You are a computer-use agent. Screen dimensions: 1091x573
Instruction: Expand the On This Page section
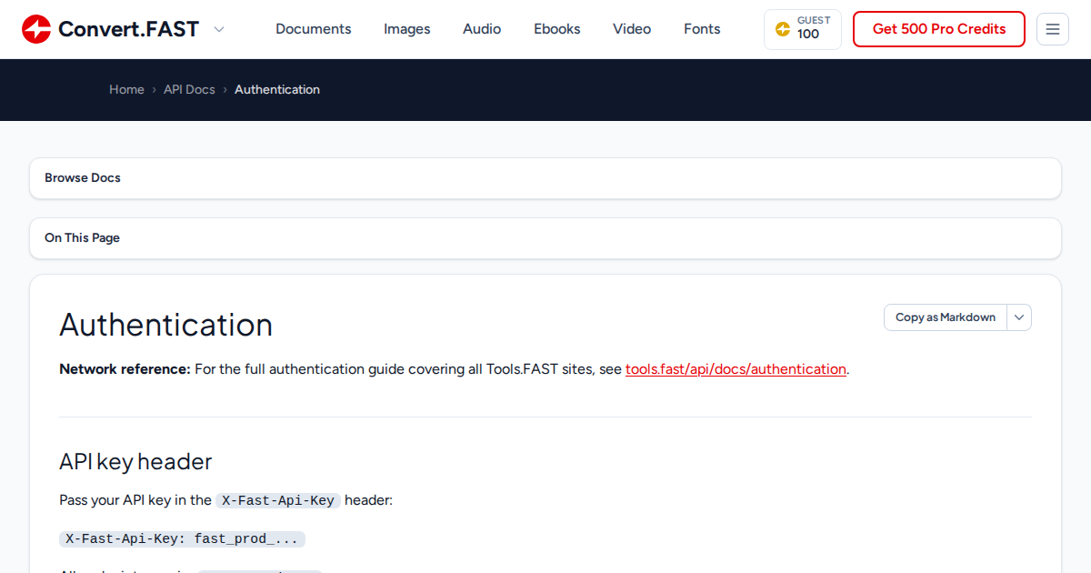545,238
